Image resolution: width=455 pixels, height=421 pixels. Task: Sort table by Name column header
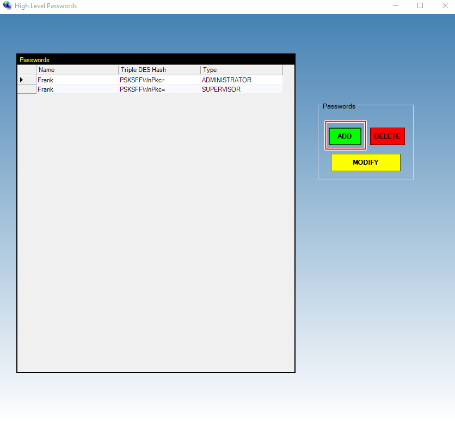point(77,70)
